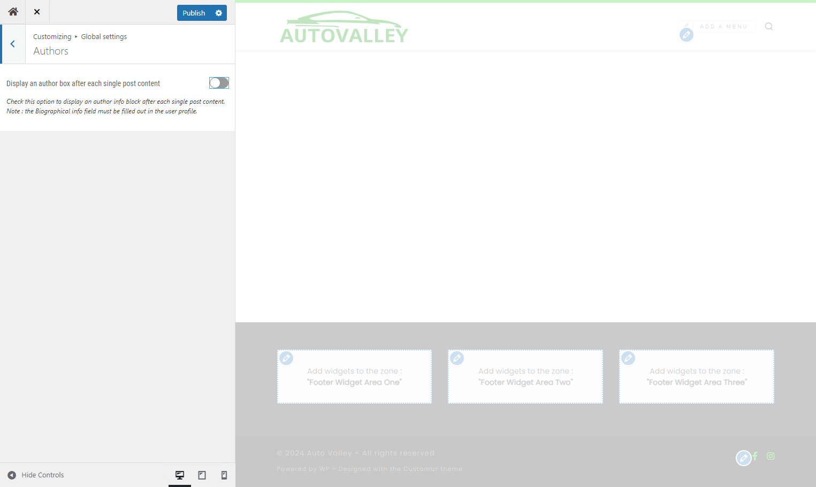Publish the changes
The width and height of the screenshot is (816, 487).
[x=194, y=13]
